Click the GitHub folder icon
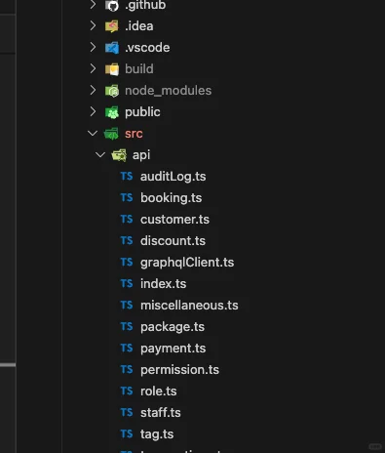 pyautogui.click(x=112, y=5)
